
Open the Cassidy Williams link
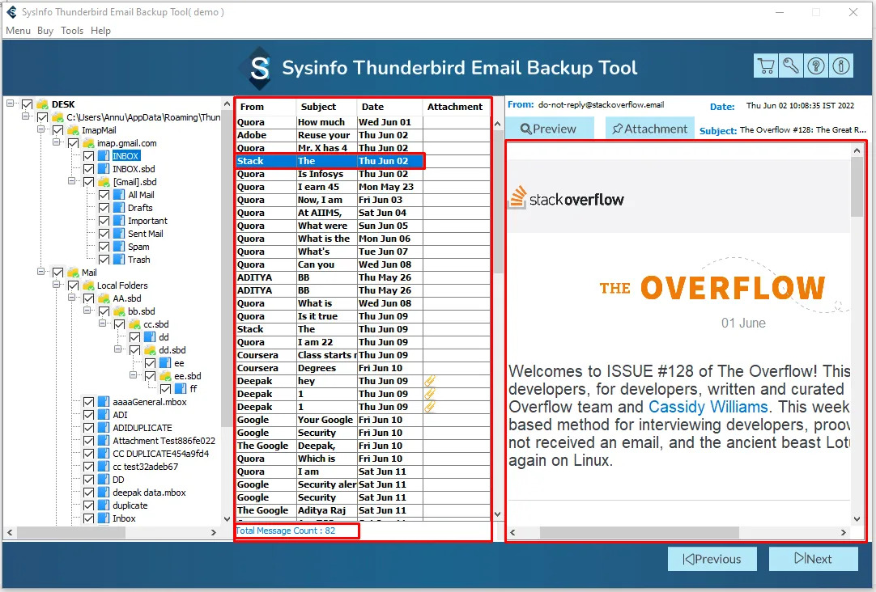708,407
